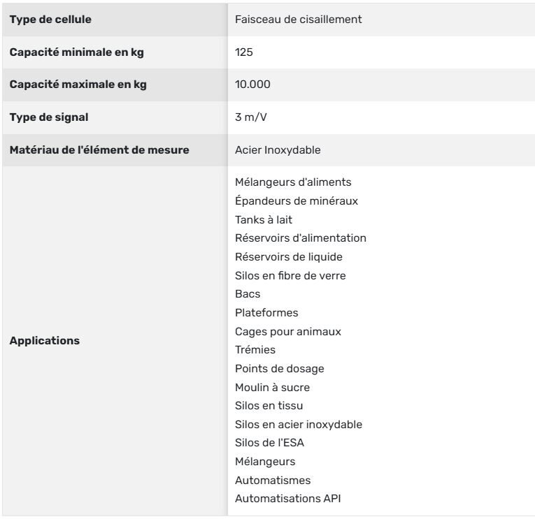Click the "Applications" row header
Image resolution: width=535 pixels, height=519 pixels.
[45, 341]
